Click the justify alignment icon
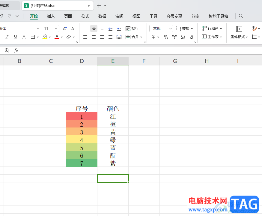 [110, 37]
